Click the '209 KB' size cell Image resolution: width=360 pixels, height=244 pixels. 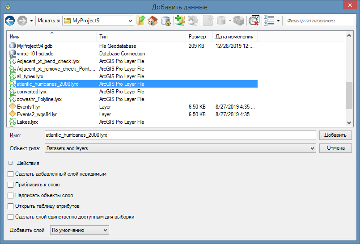point(196,46)
